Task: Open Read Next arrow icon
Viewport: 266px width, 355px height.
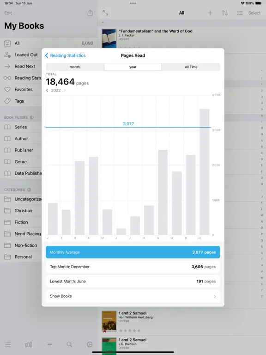Action: pos(7,67)
